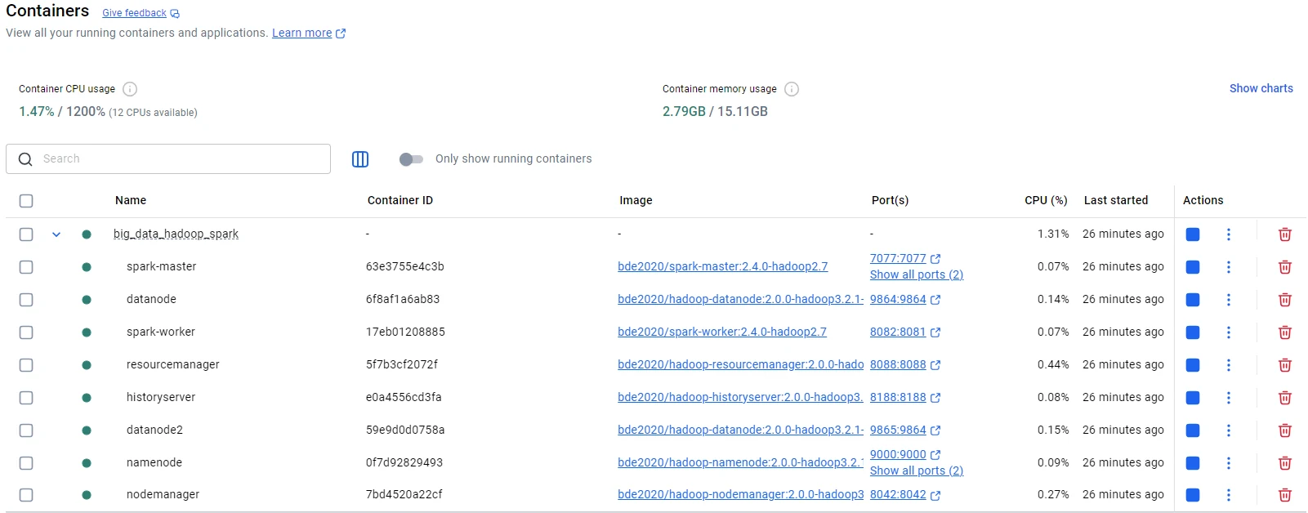The image size is (1308, 513).
Task: Check the spark-worker row checkbox
Action: [26, 332]
